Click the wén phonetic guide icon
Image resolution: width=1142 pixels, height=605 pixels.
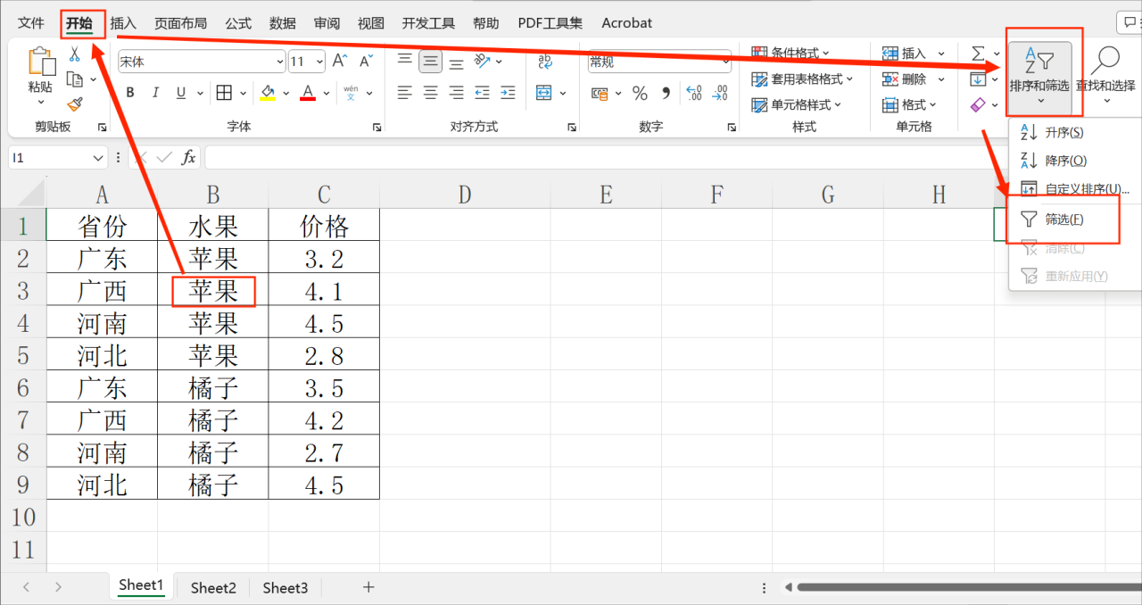tap(351, 93)
